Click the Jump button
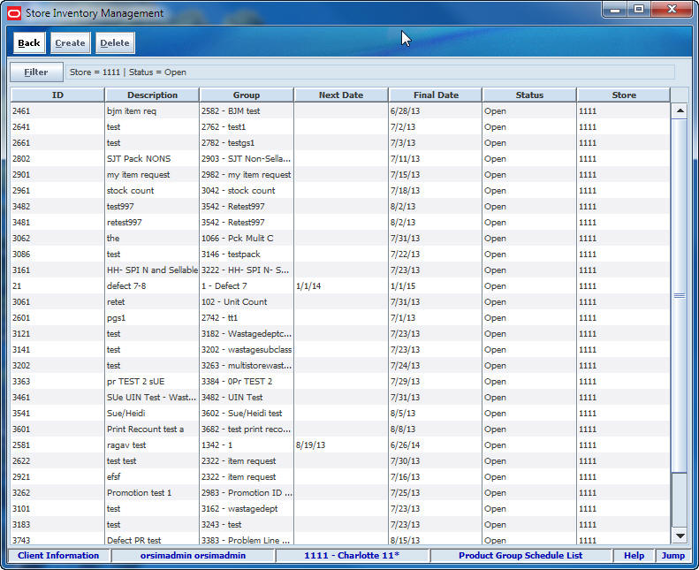Image resolution: width=699 pixels, height=570 pixels. [672, 555]
